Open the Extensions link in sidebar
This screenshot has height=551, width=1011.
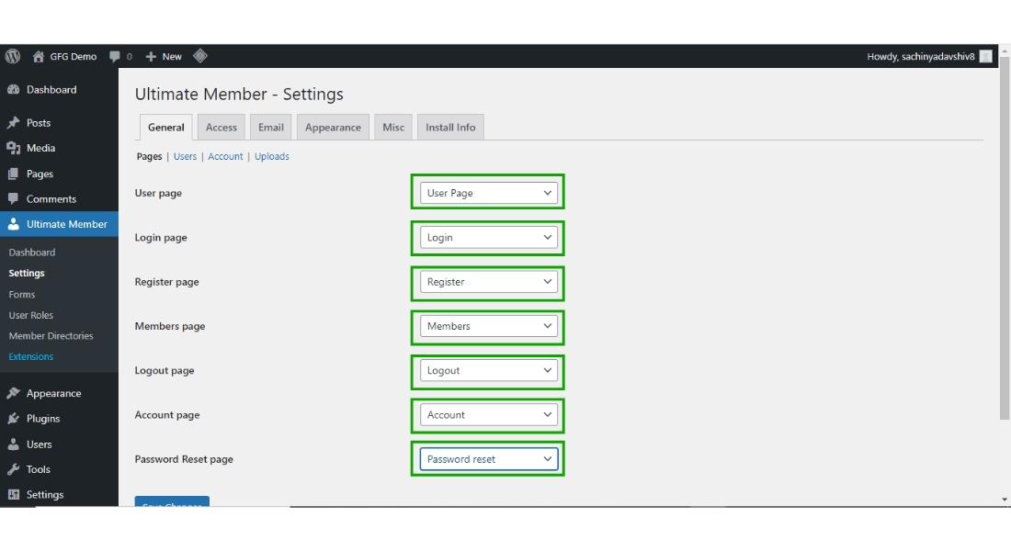(31, 357)
